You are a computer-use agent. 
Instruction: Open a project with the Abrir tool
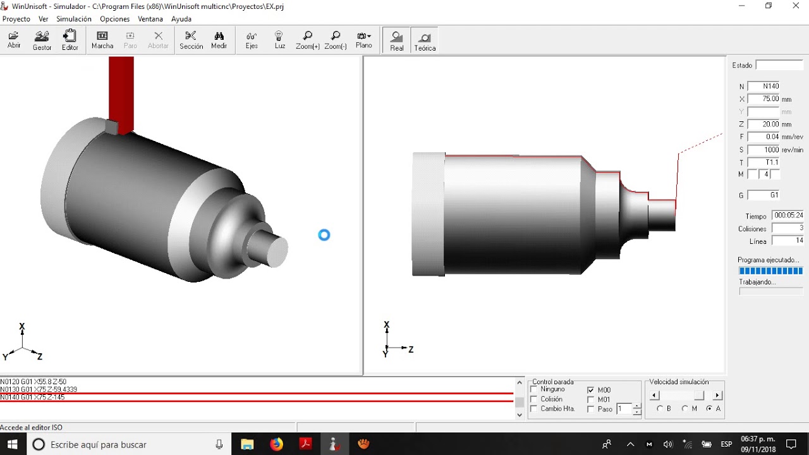click(x=14, y=40)
